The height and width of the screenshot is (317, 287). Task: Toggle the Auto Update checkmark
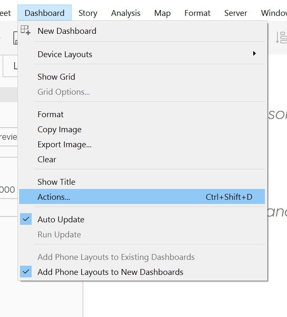(26, 219)
